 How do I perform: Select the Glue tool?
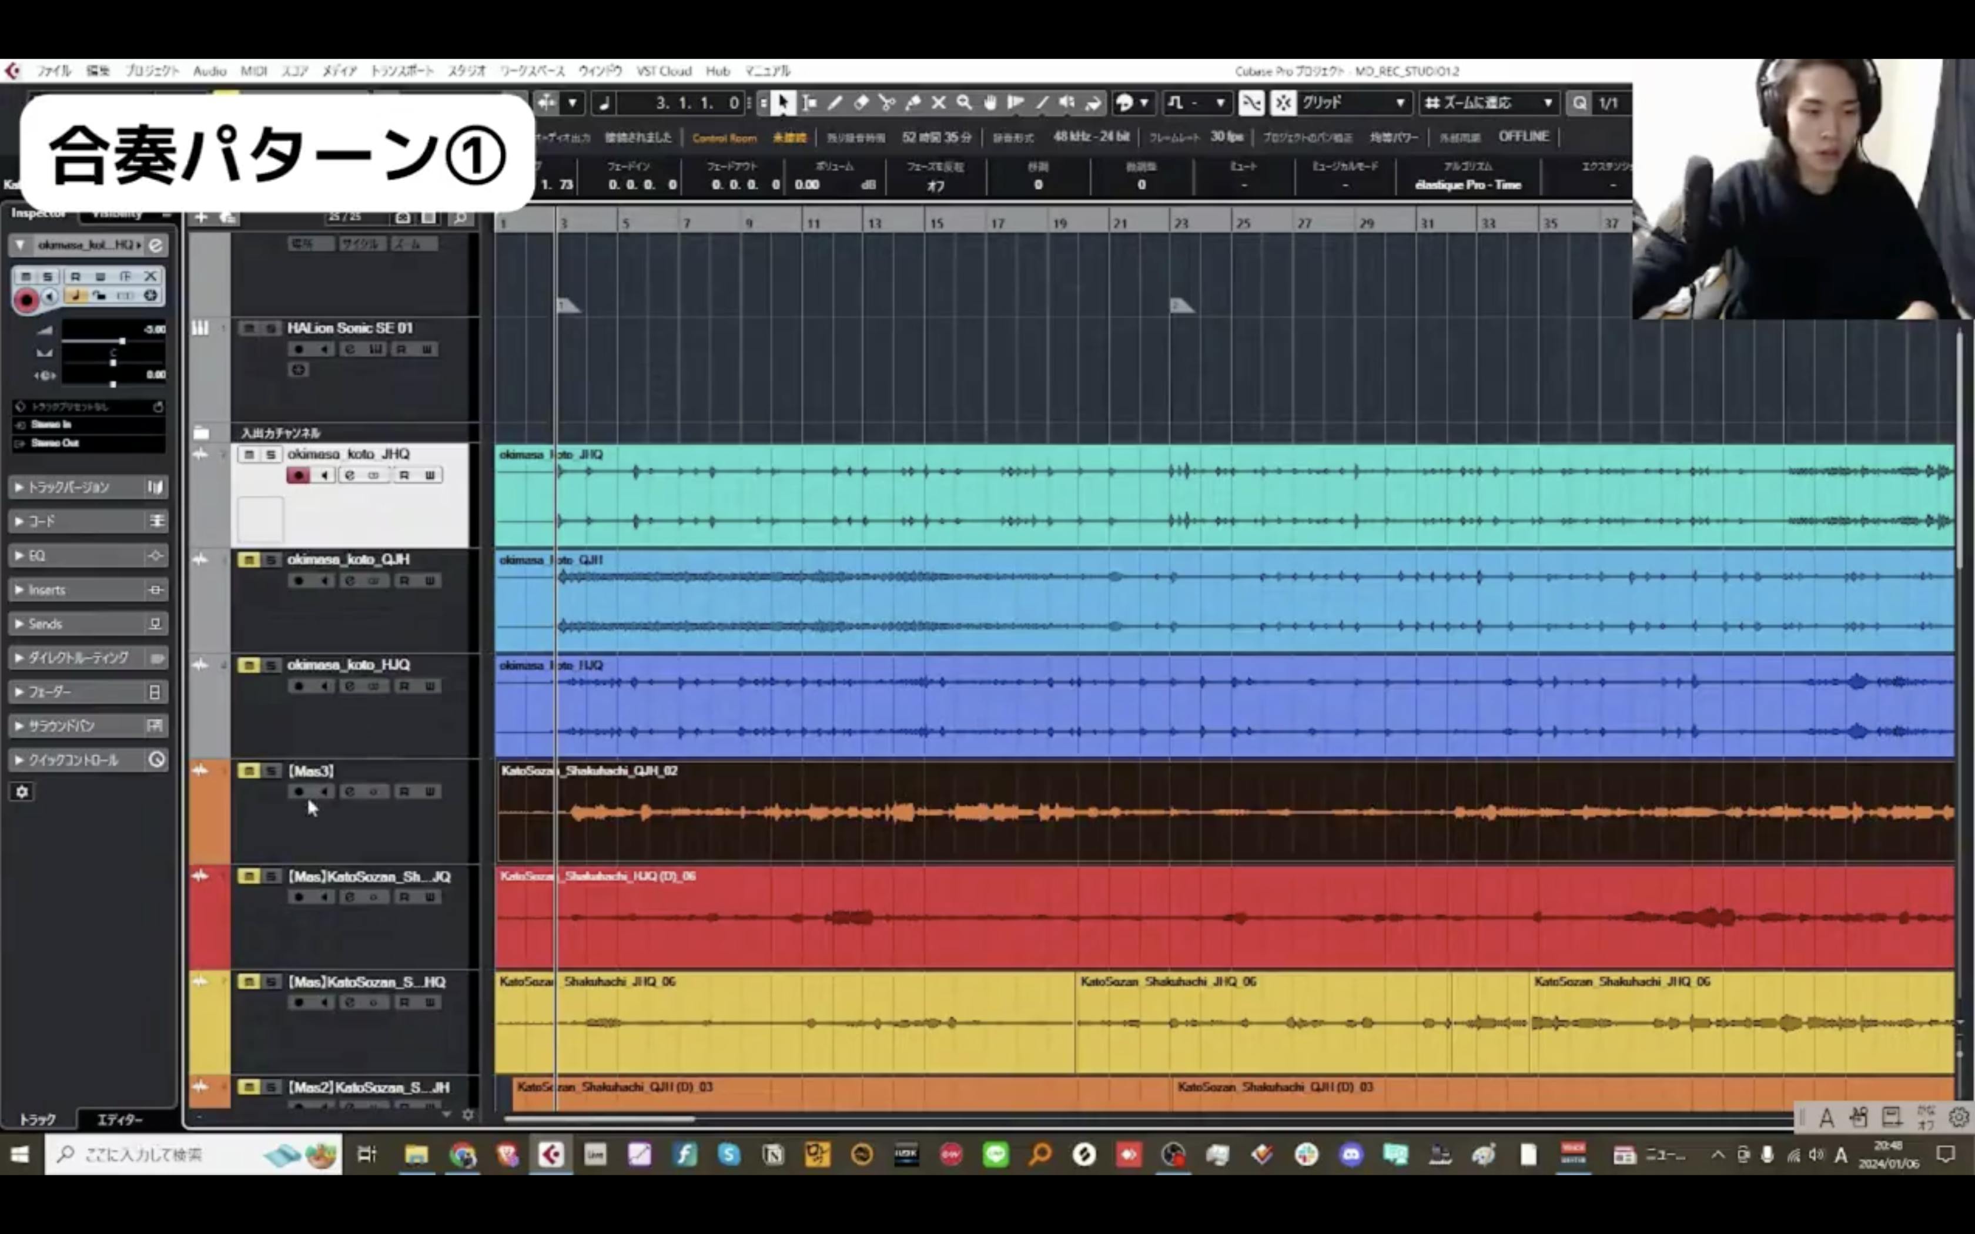[x=913, y=103]
